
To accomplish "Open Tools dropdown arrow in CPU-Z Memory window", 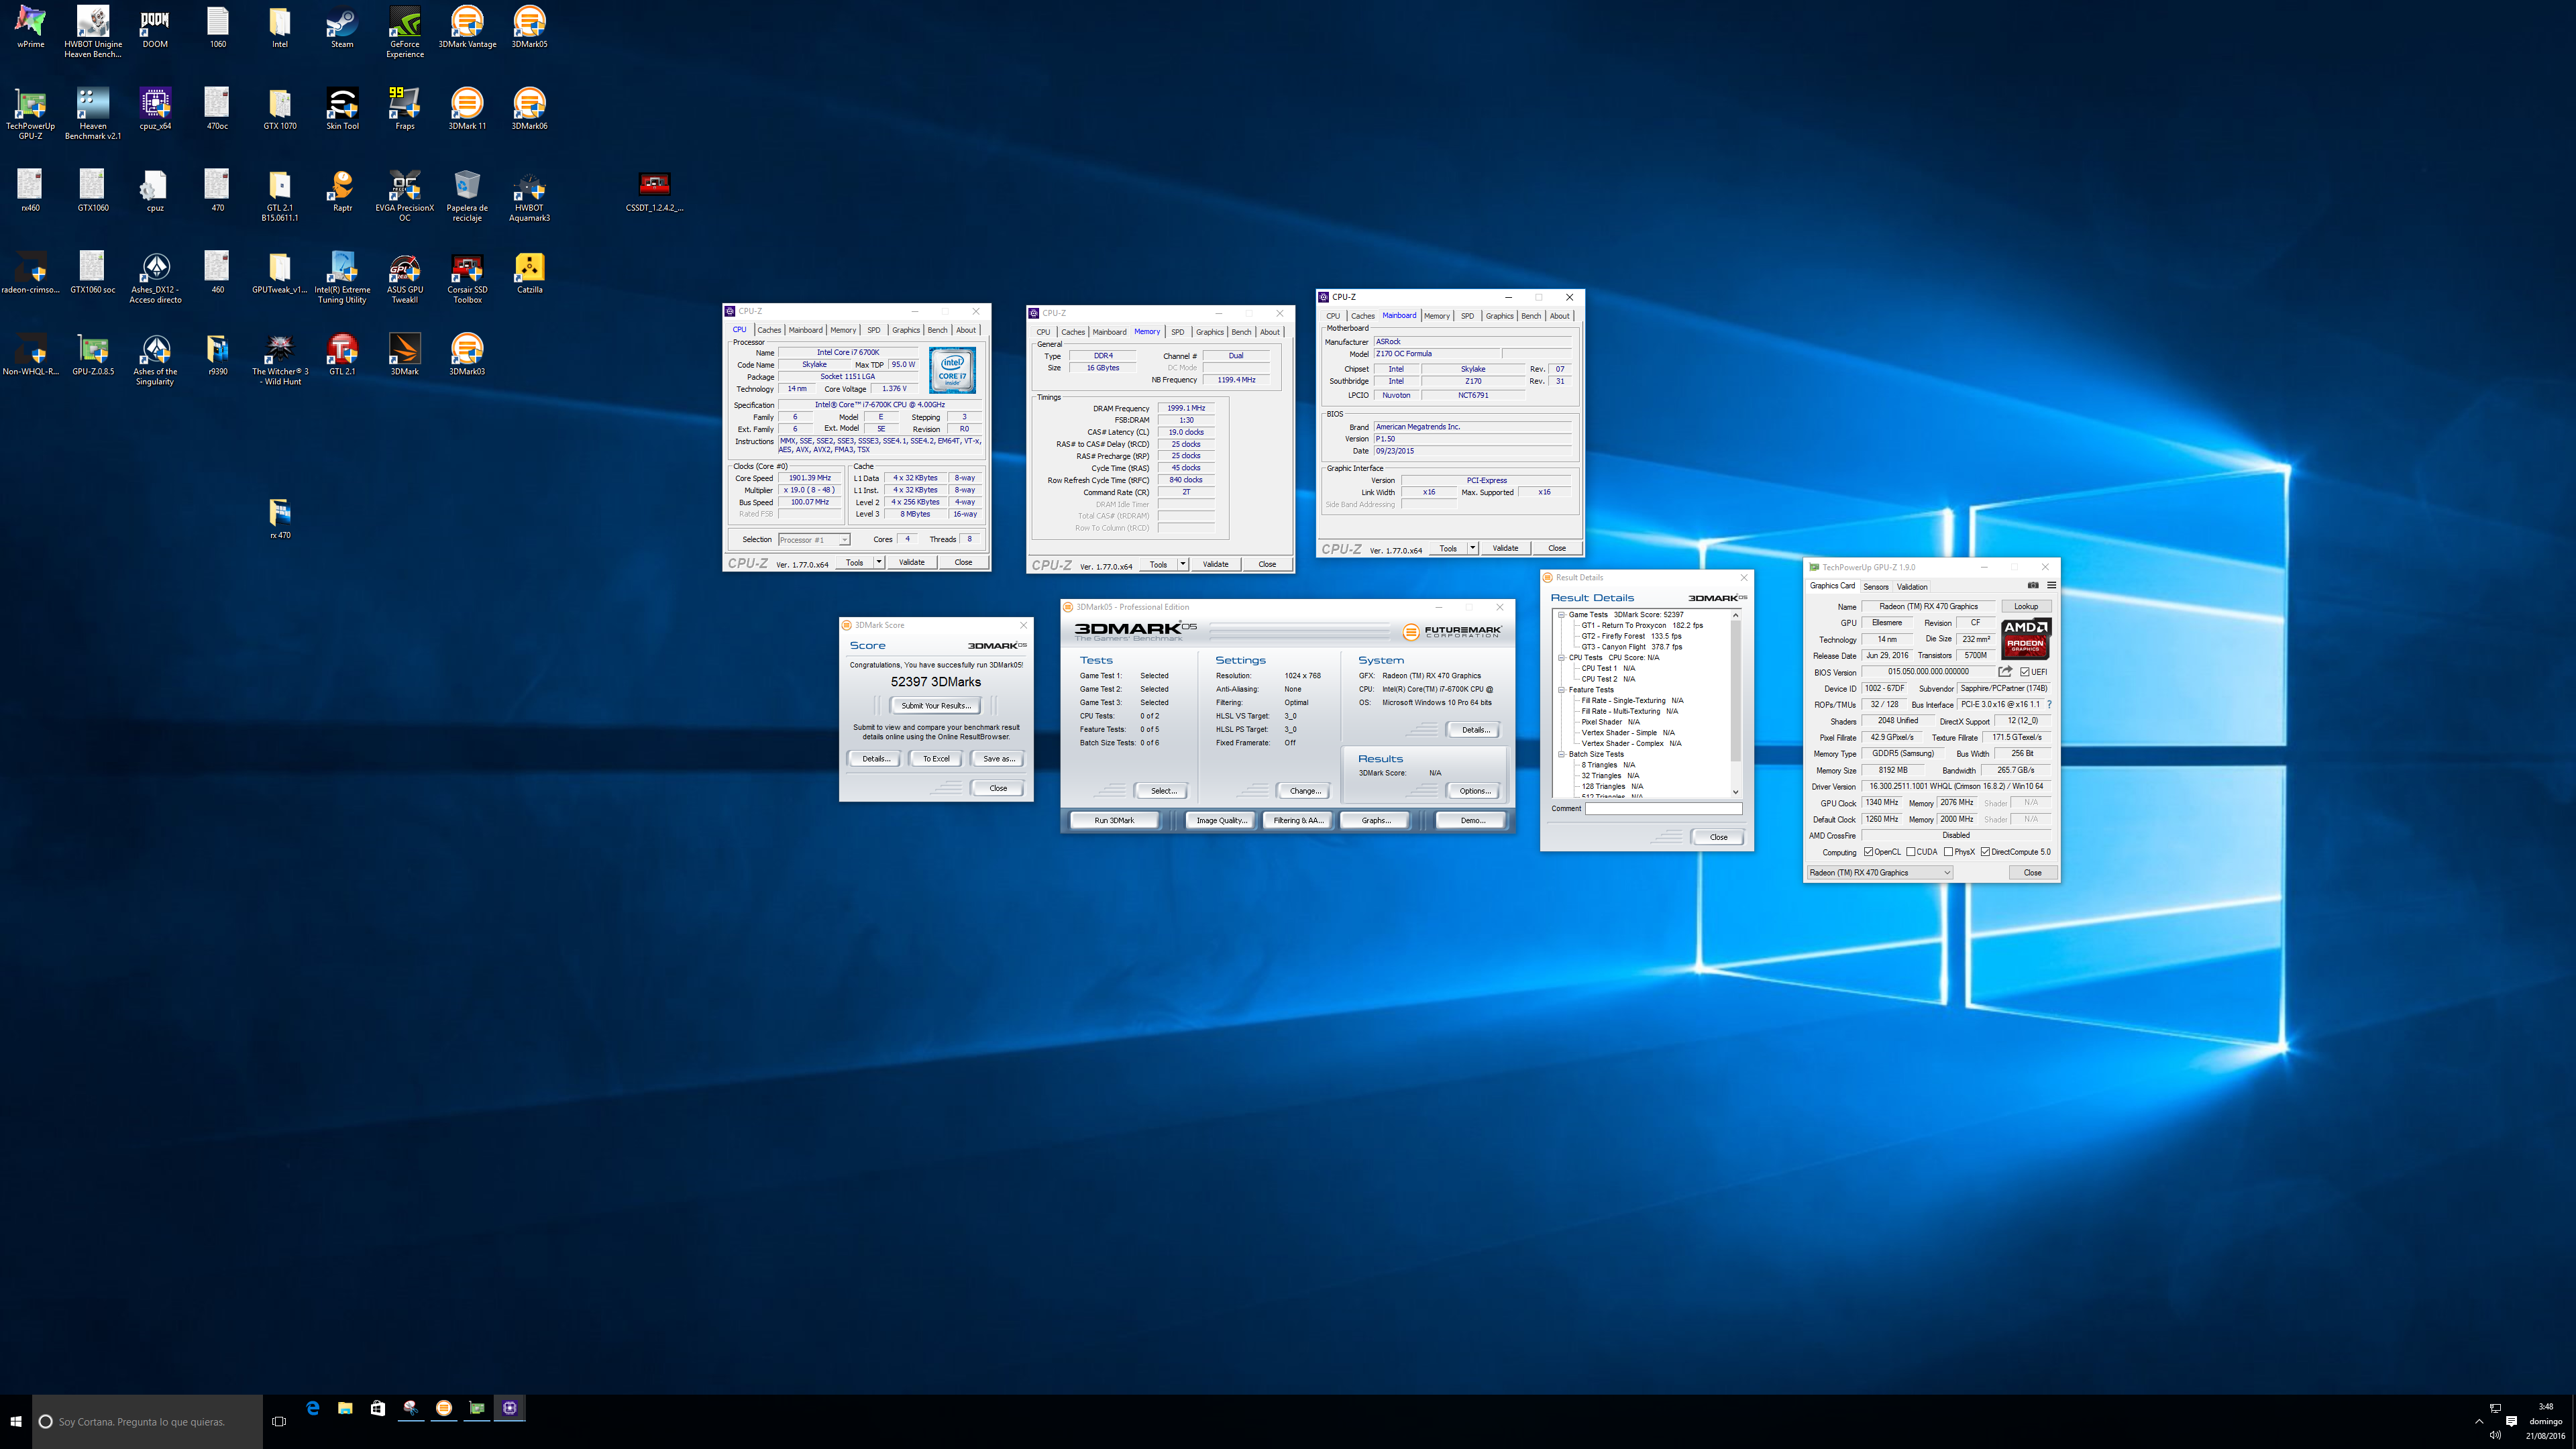I will click(x=1183, y=564).
